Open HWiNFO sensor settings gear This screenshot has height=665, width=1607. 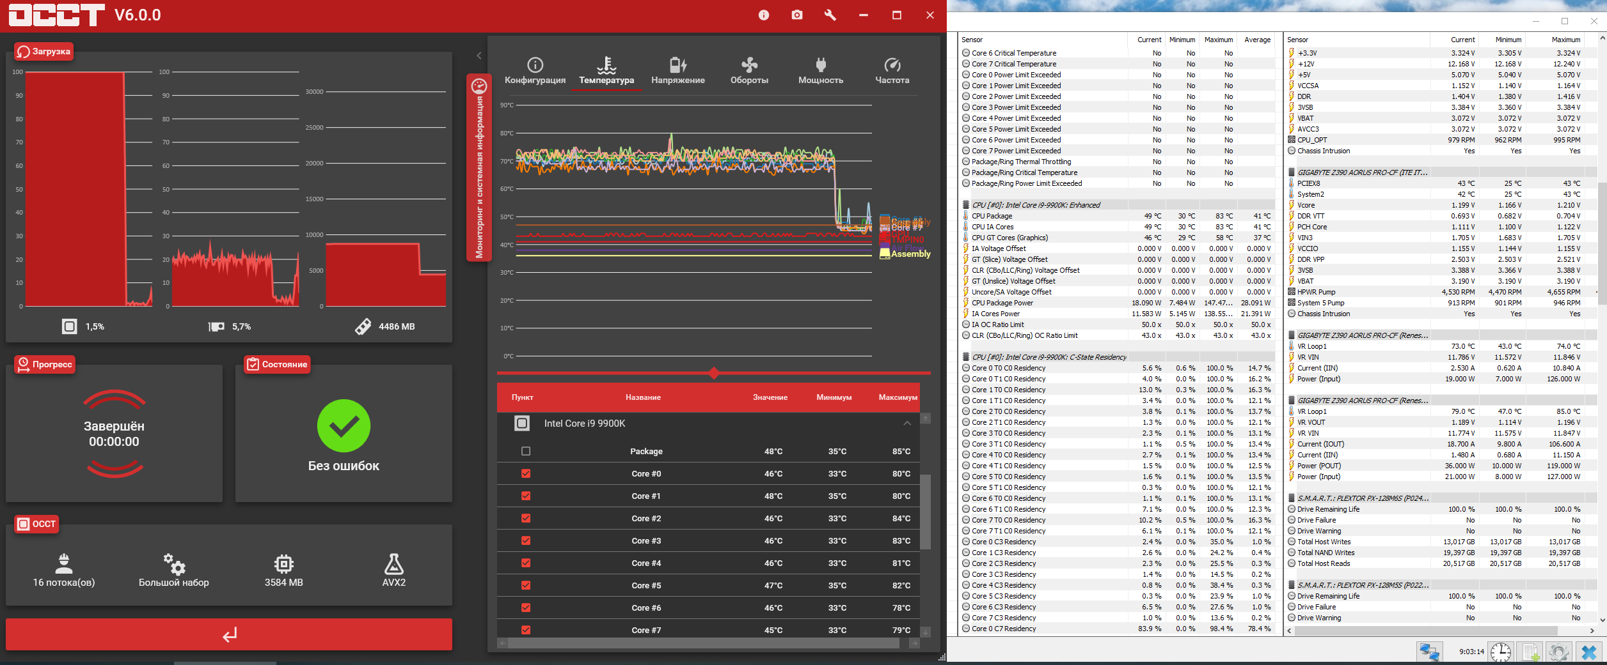1559,652
